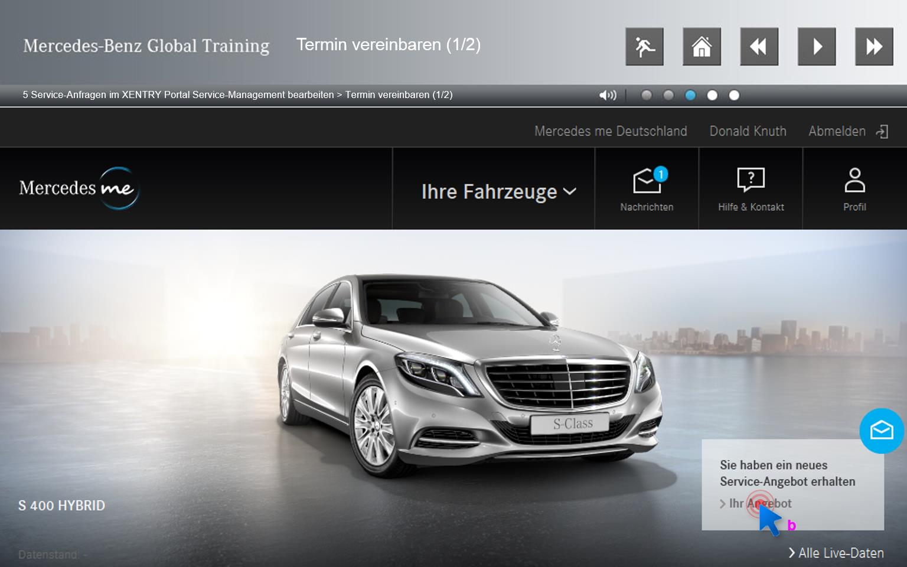Image resolution: width=907 pixels, height=567 pixels.
Task: Select the second progress dot
Action: tap(668, 95)
